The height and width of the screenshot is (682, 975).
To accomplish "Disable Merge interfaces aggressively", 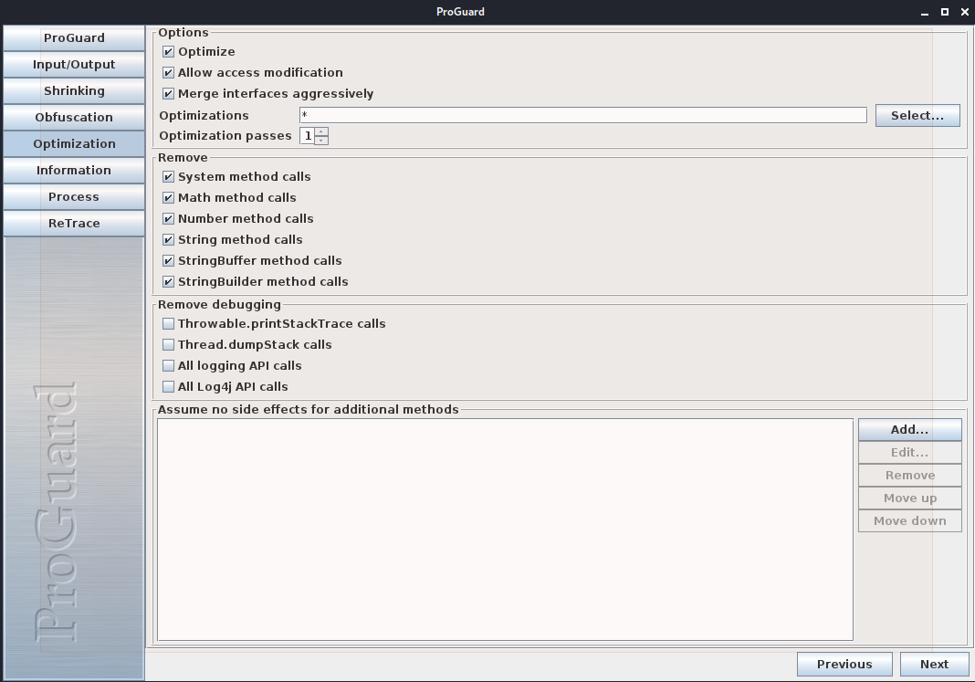I will tap(168, 94).
